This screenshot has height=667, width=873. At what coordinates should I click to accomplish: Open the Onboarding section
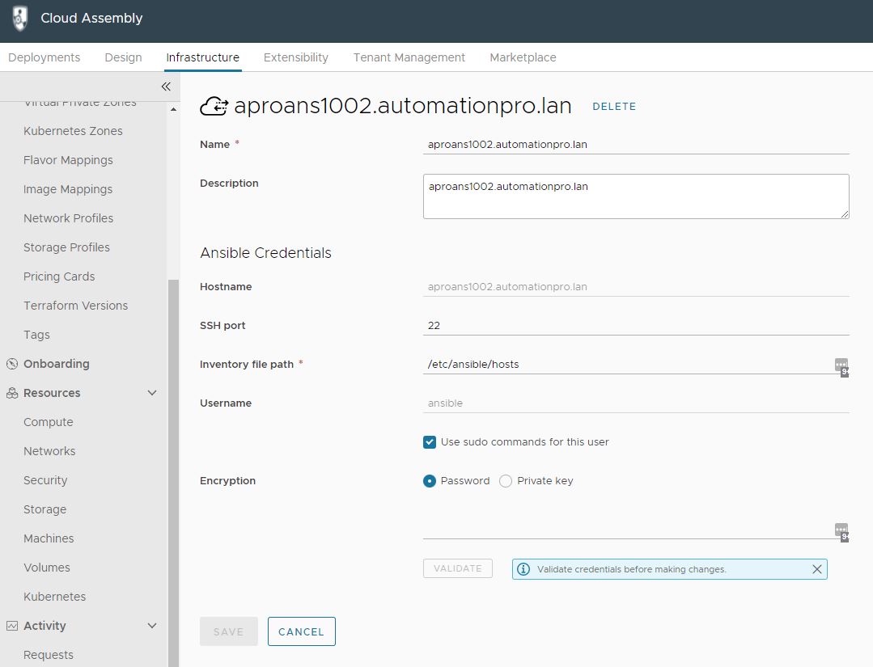click(x=57, y=364)
